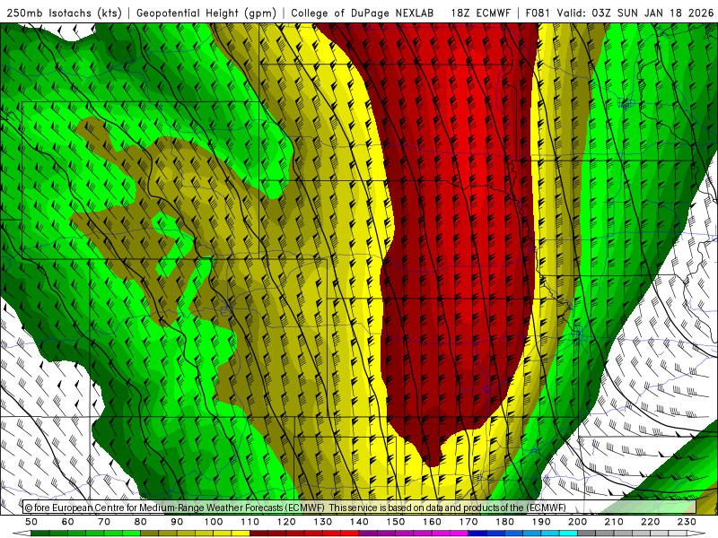Click the '220' label on the color scale
The height and width of the screenshot is (538, 718).
coord(651,522)
